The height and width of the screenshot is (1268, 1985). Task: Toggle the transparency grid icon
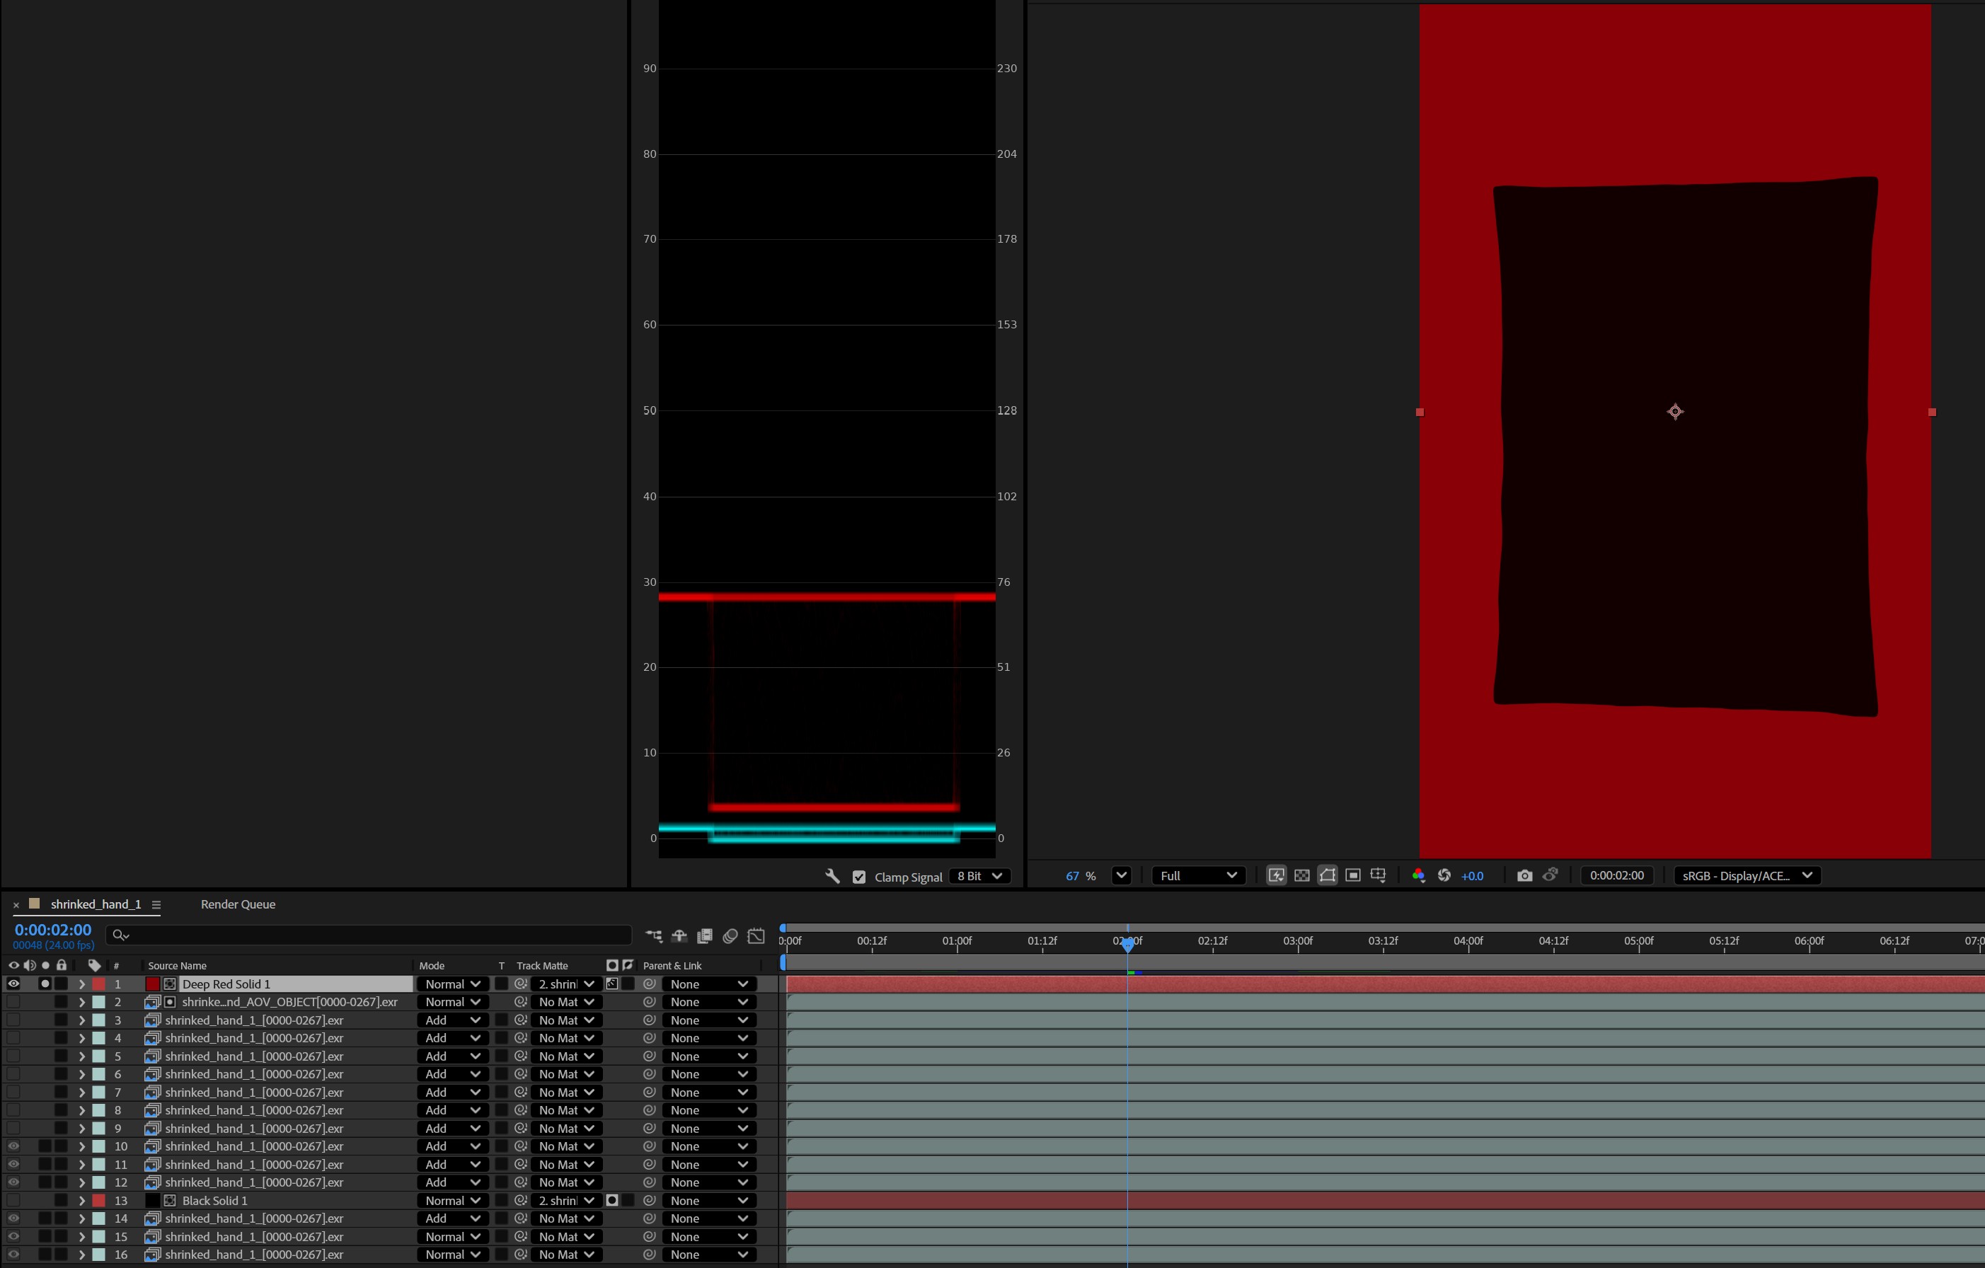(1301, 875)
